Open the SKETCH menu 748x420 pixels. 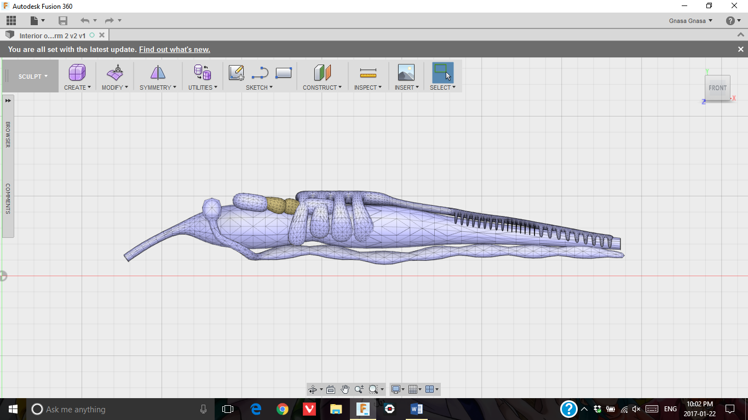[259, 87]
